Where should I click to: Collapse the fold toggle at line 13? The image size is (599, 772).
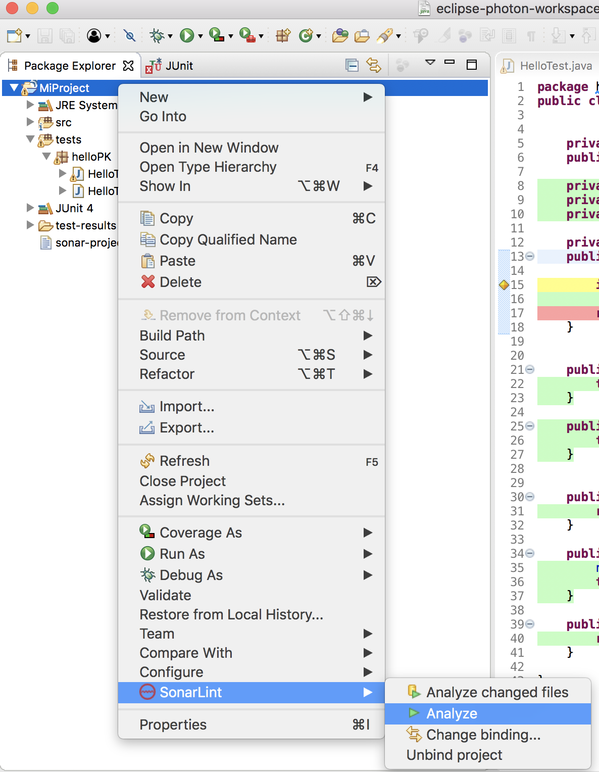coord(530,256)
